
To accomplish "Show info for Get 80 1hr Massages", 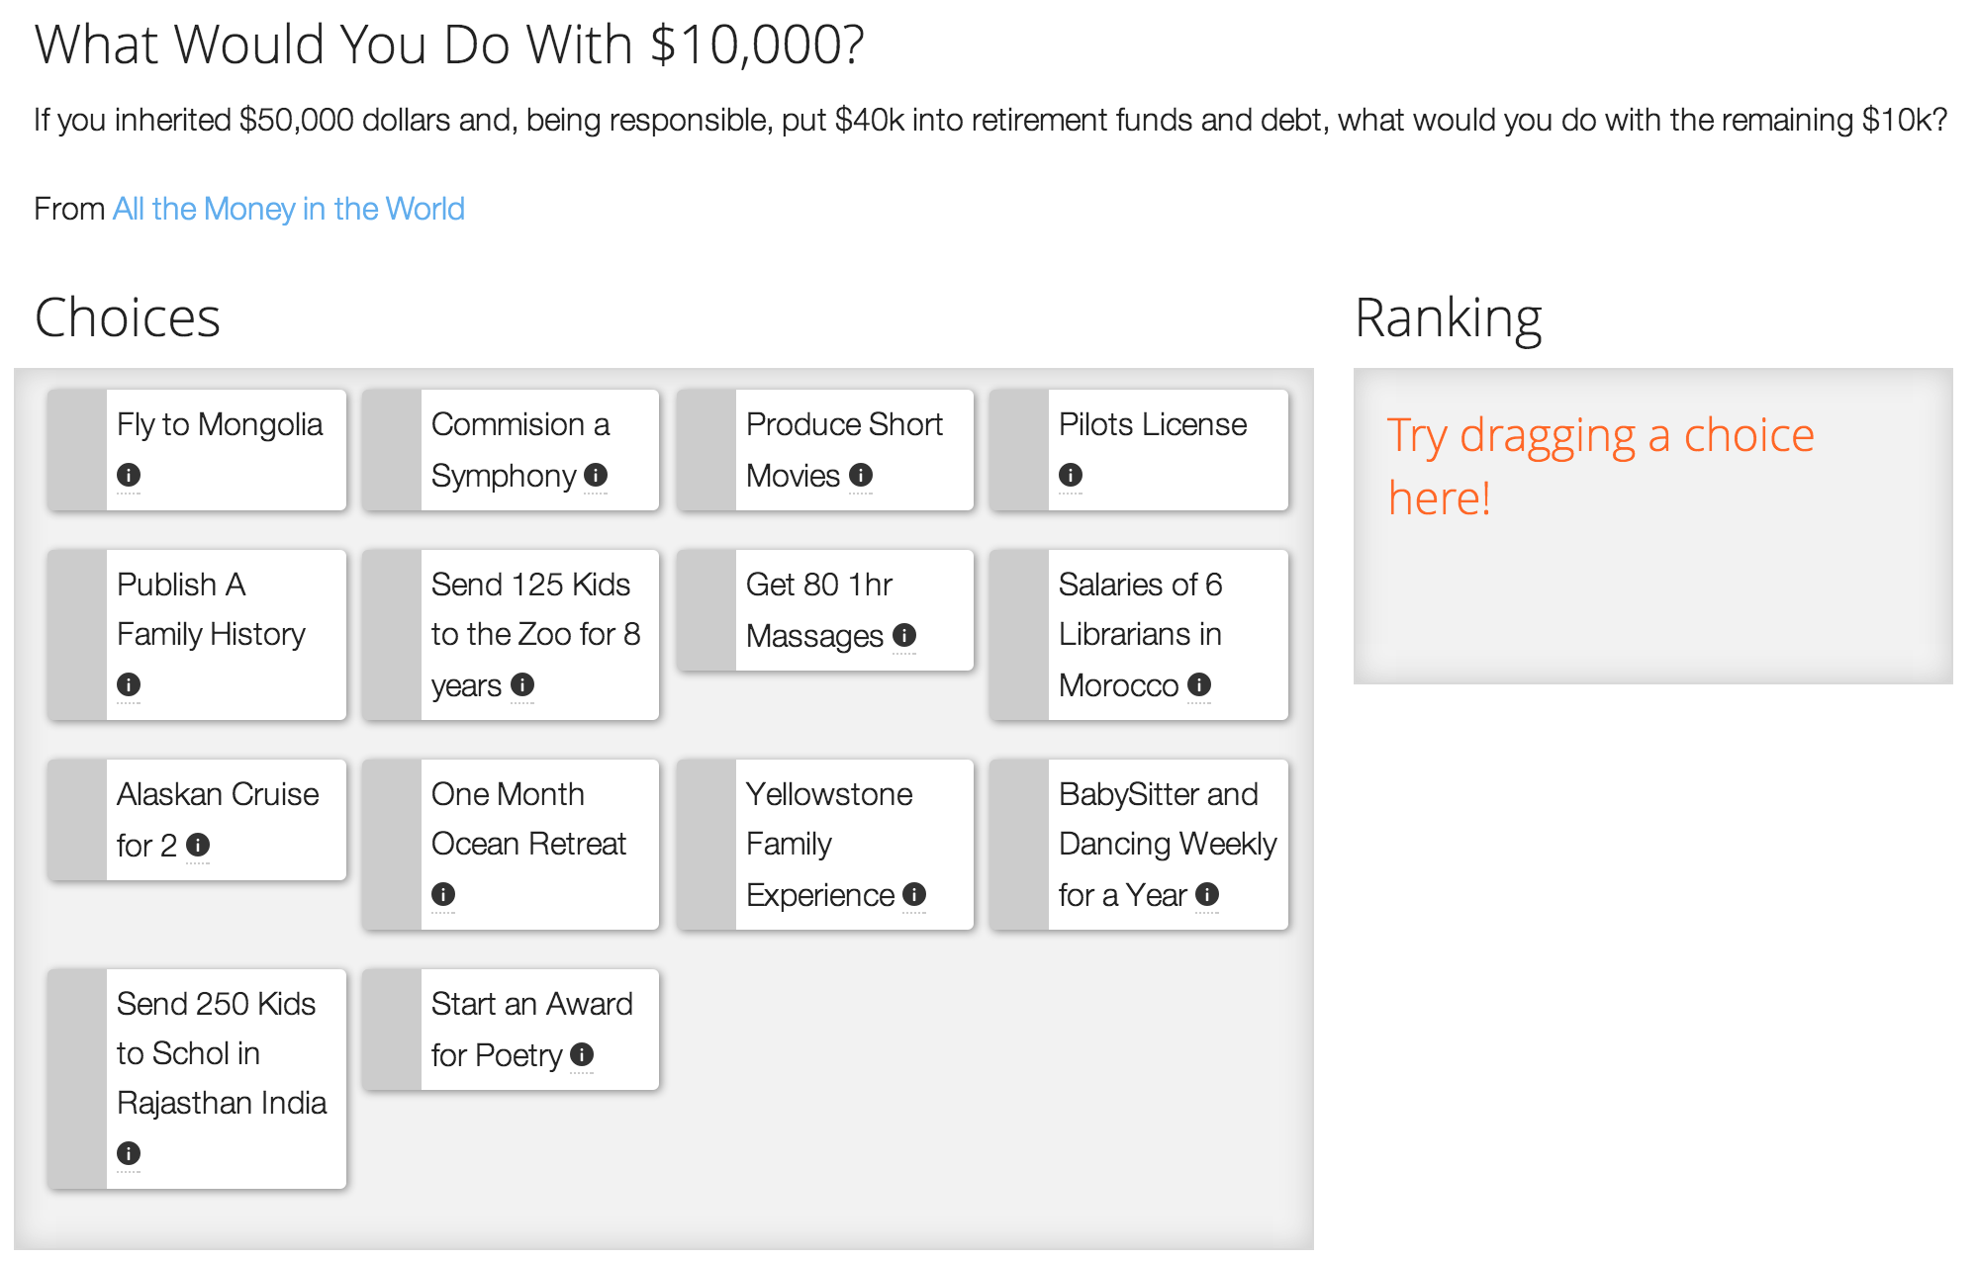I will [904, 635].
